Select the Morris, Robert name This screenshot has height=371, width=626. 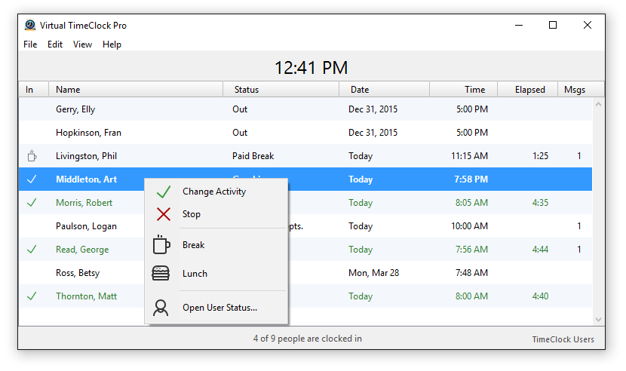pos(84,203)
